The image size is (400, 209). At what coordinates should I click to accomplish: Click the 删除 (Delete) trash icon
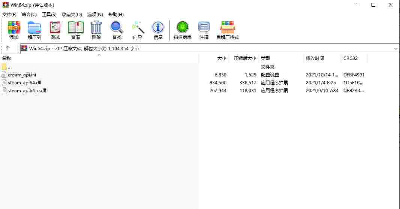click(x=96, y=27)
